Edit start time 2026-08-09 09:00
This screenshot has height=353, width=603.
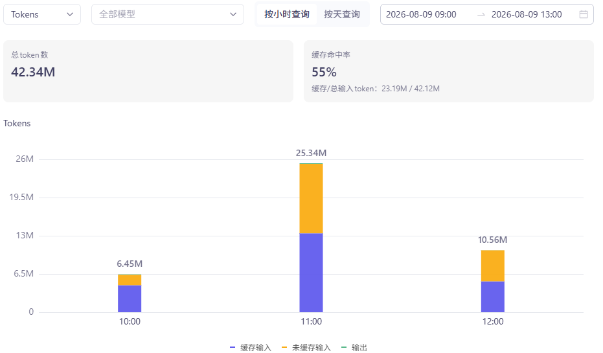click(421, 14)
